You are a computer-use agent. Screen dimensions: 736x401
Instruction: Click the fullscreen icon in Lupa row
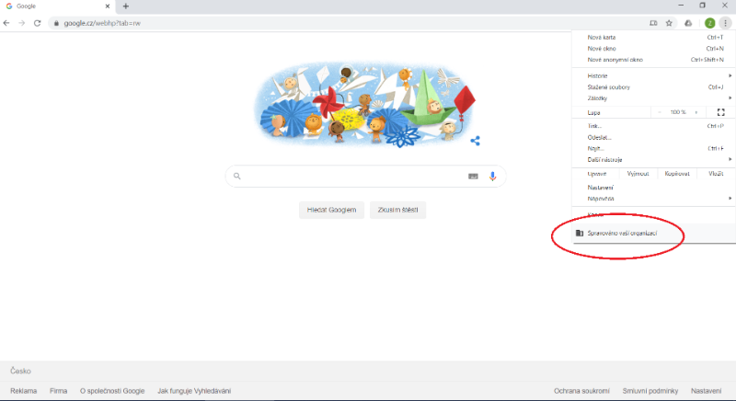coord(721,112)
